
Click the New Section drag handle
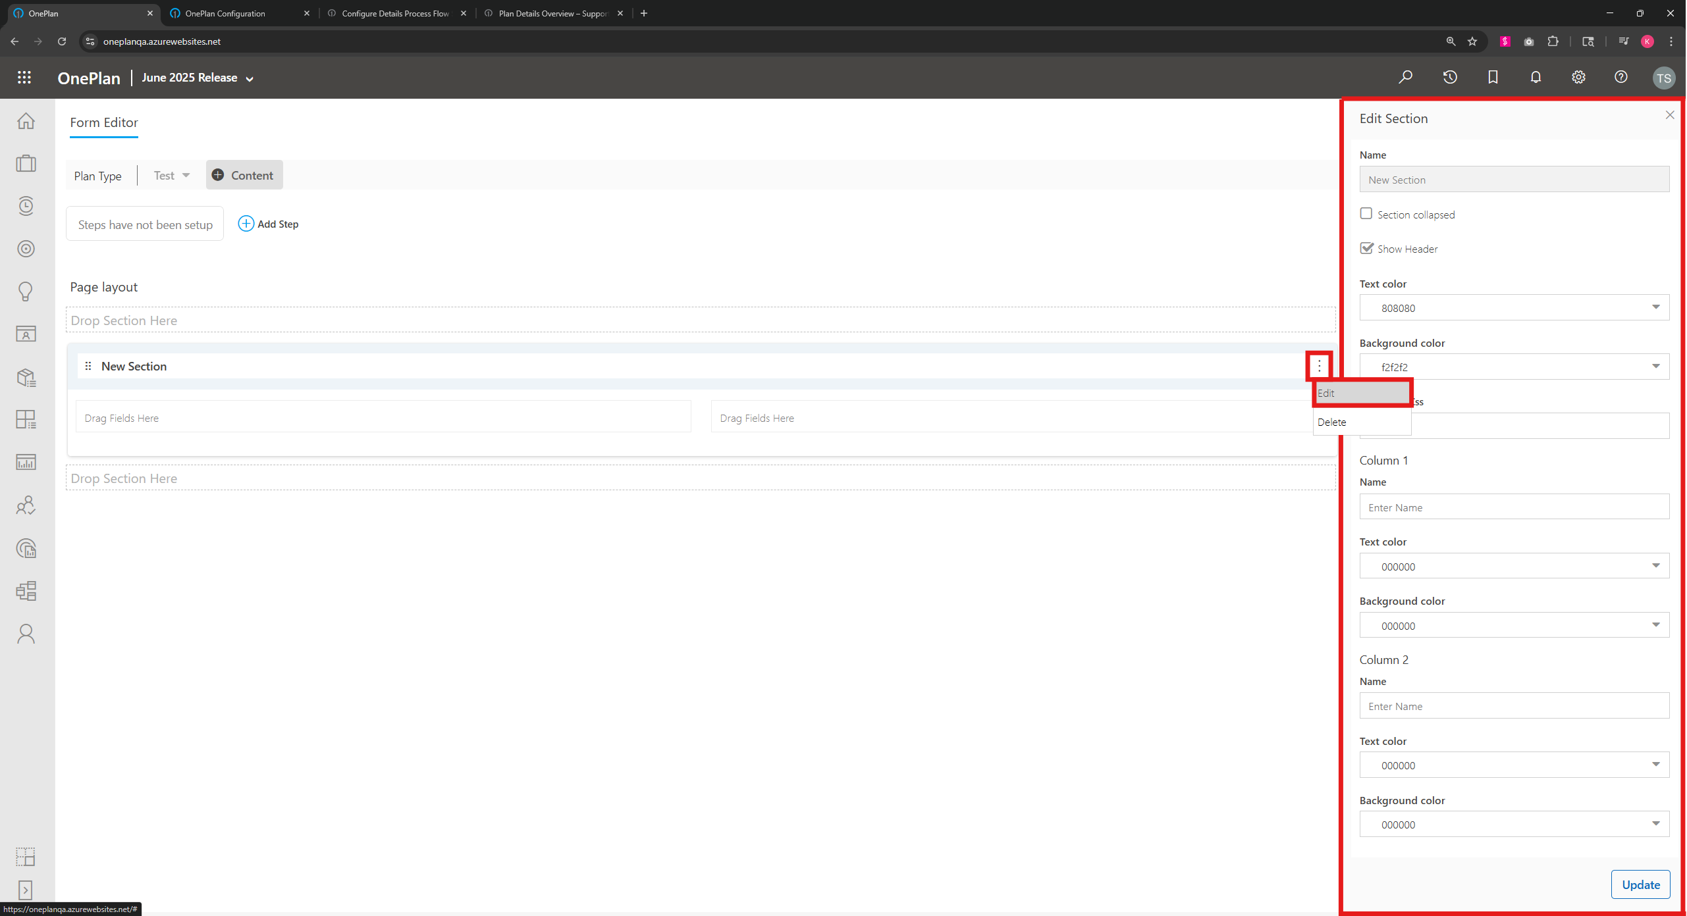coord(88,367)
